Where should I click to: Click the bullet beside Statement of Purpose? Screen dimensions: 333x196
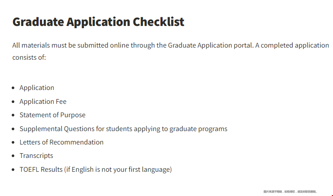point(13,115)
